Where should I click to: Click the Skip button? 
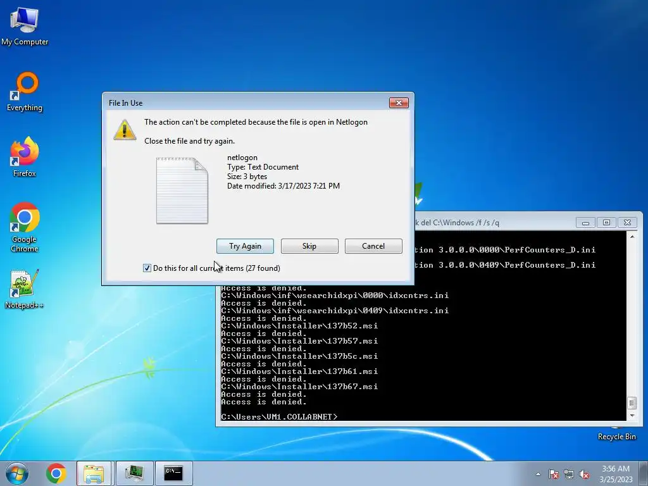click(309, 246)
